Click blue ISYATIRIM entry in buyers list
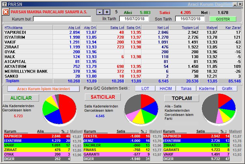The height and width of the screenshot is (164, 245). point(37,141)
